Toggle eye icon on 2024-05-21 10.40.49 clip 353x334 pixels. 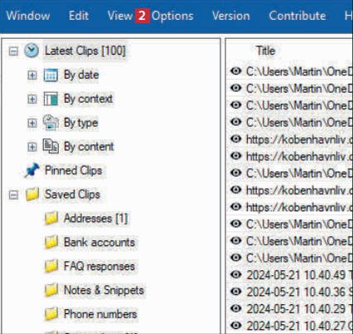(236, 274)
